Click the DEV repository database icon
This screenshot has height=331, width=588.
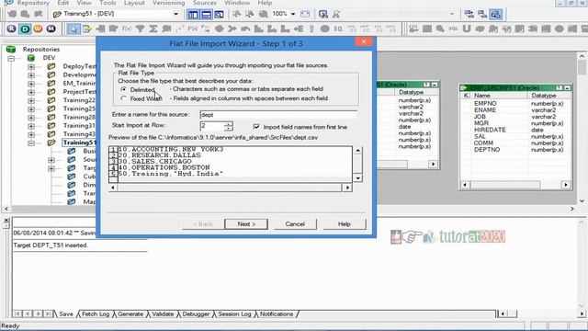pos(31,58)
